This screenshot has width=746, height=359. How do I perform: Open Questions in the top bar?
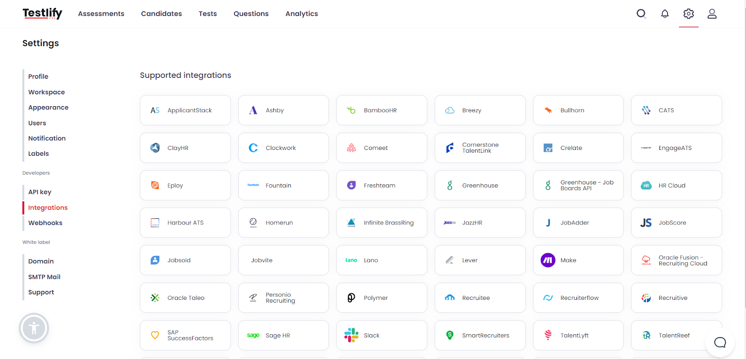click(x=251, y=14)
